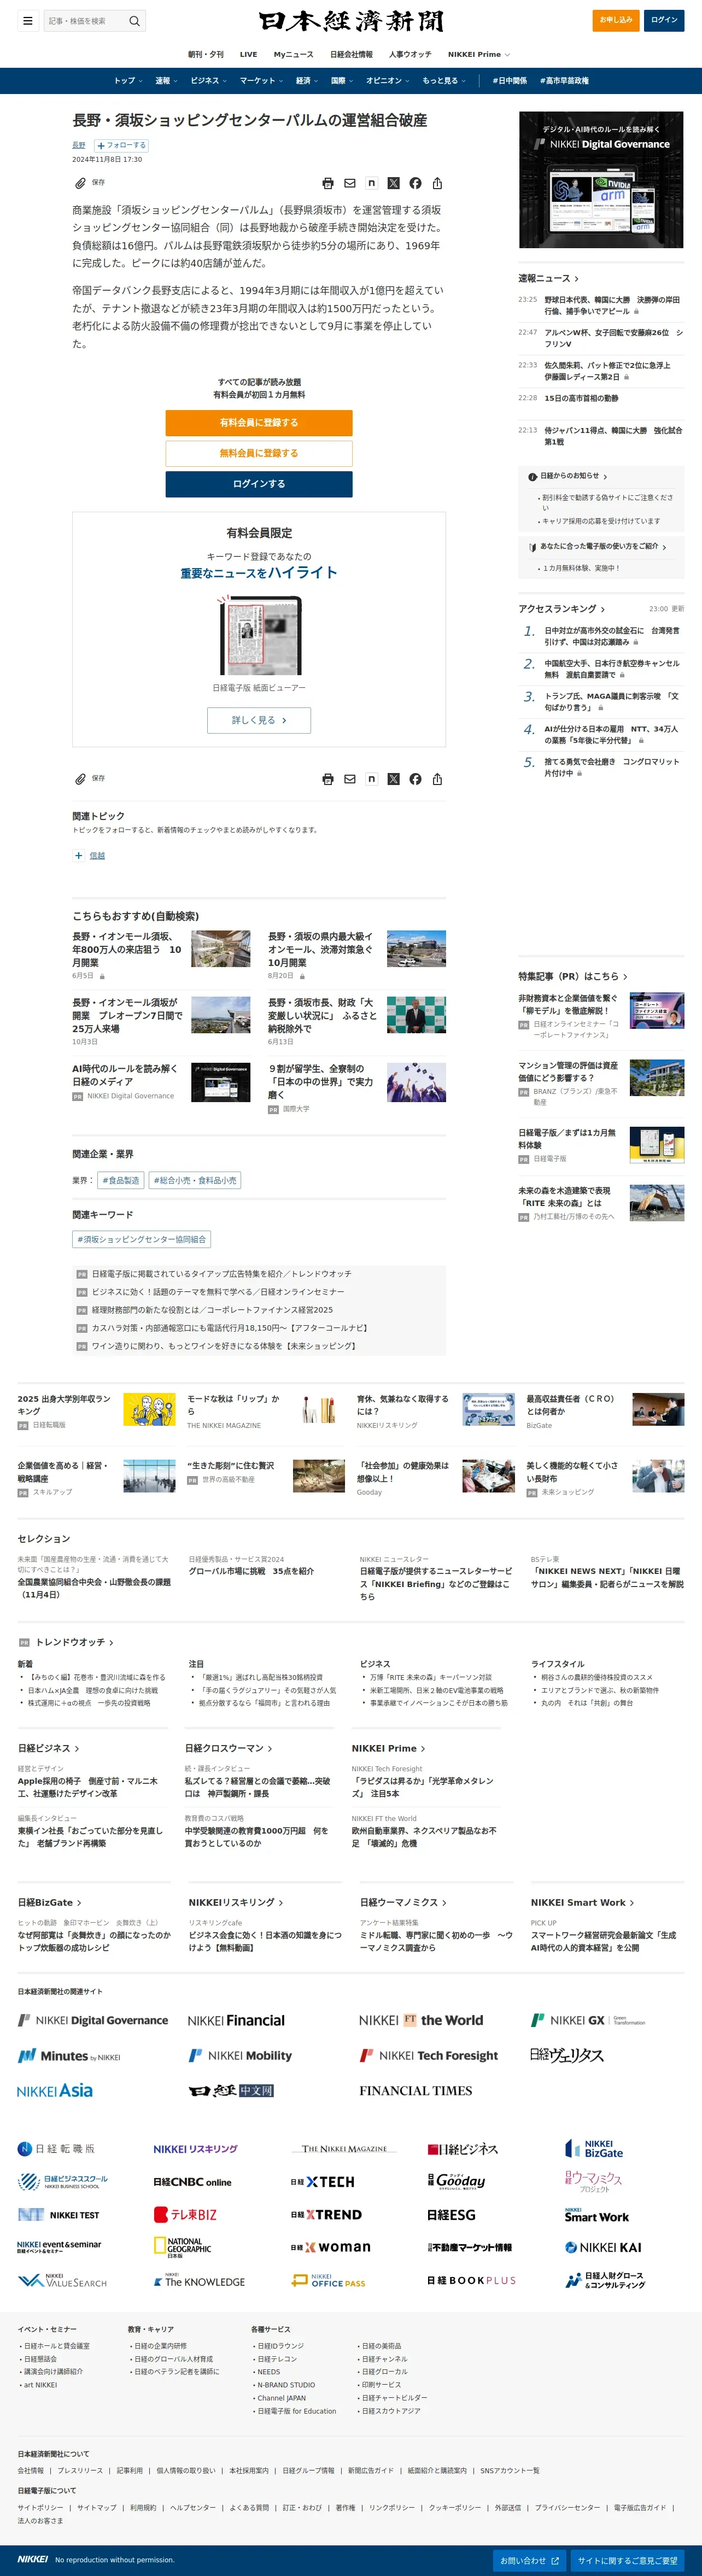The image size is (702, 2576).
Task: Click the info icon beside 日経からのお知らせ
Action: tap(533, 476)
